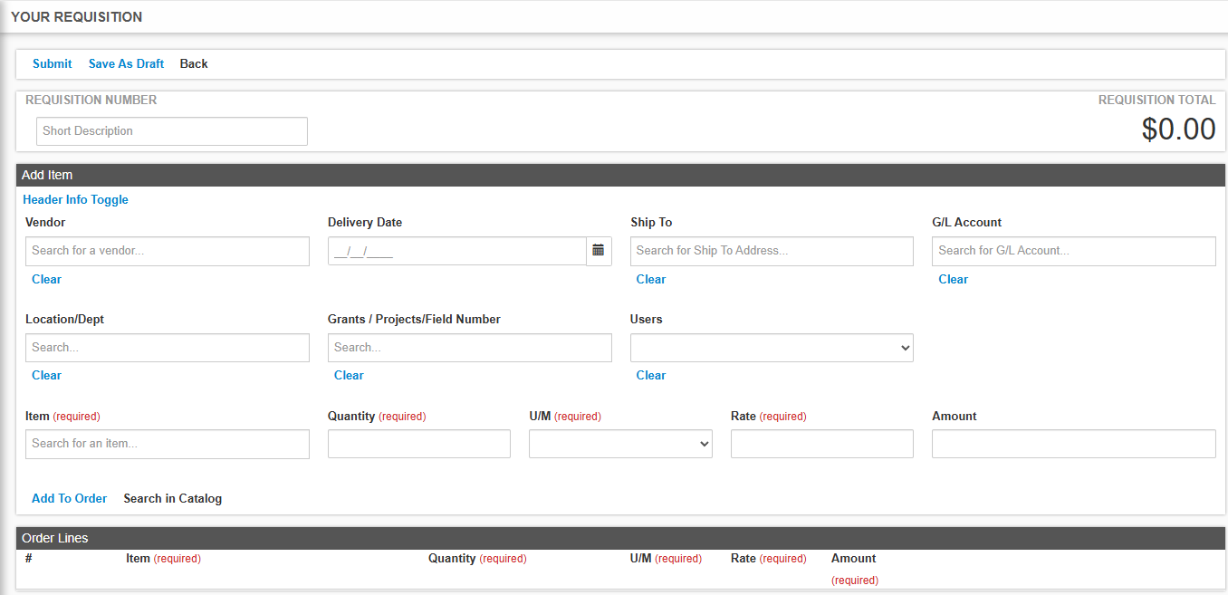Clear the G/L Account selection
The height and width of the screenshot is (595, 1228).
pos(953,278)
